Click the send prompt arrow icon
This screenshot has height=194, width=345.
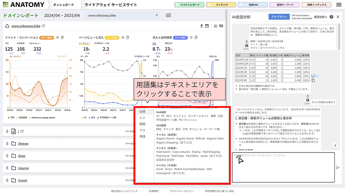[x=338, y=168]
